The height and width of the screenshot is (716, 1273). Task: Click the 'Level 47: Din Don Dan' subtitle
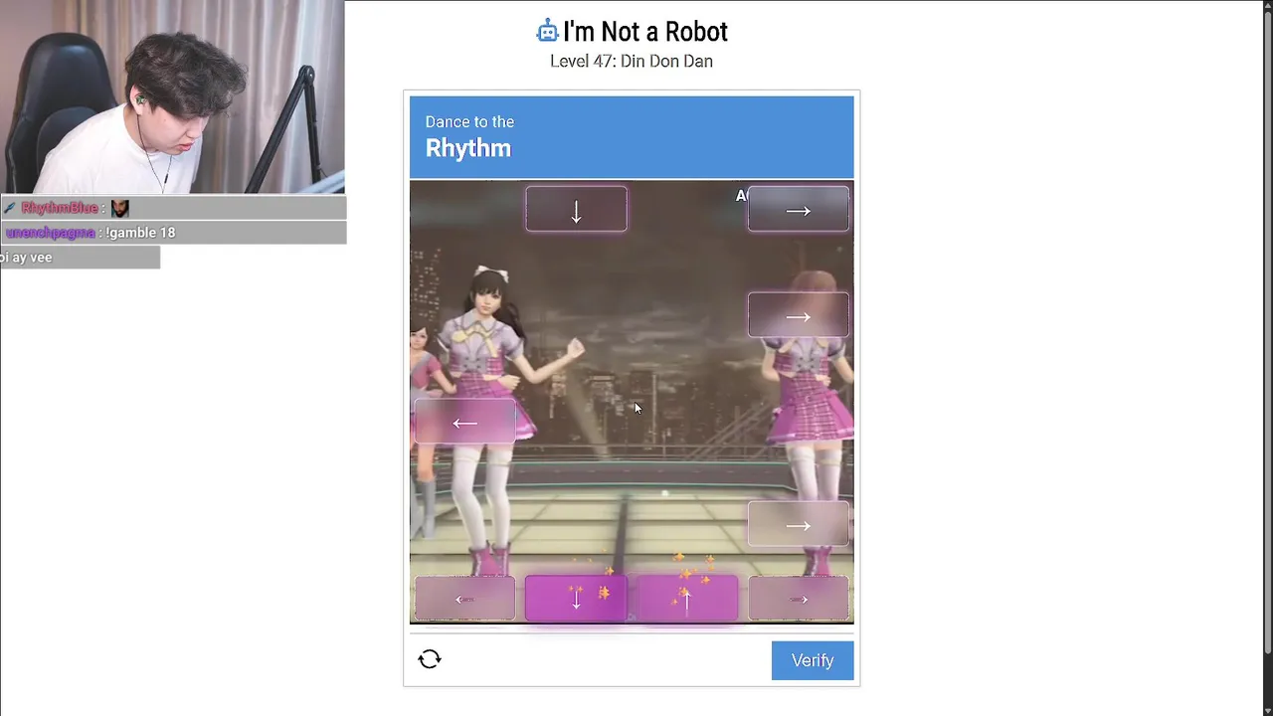632,62
